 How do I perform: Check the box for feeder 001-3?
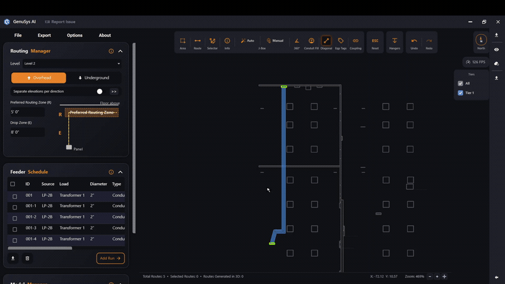tap(15, 229)
